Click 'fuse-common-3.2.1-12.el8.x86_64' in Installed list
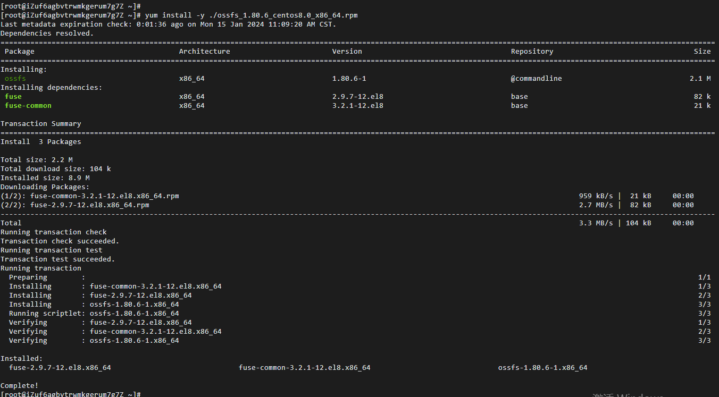Viewport: 719px width, 397px height. 305,367
